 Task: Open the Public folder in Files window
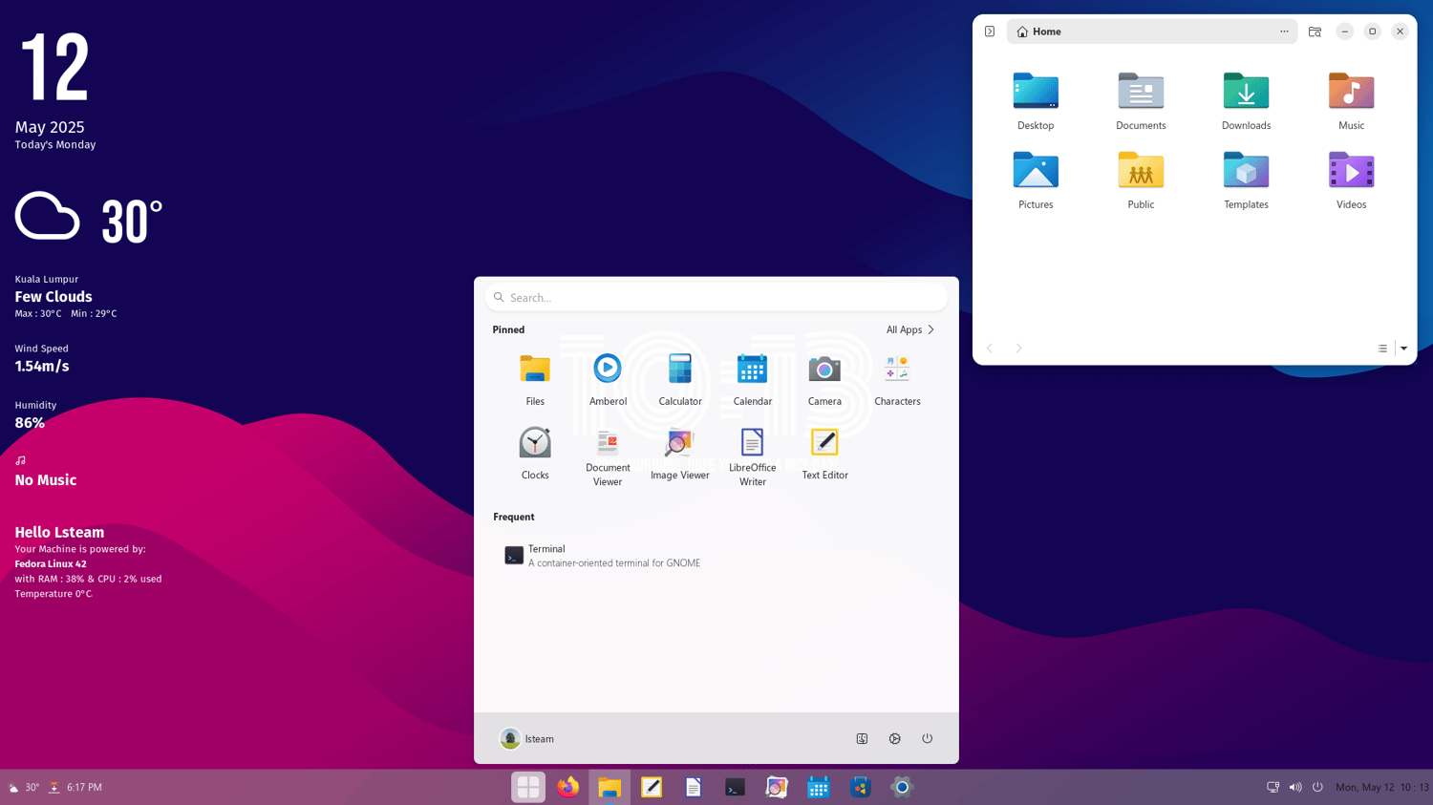pos(1141,180)
